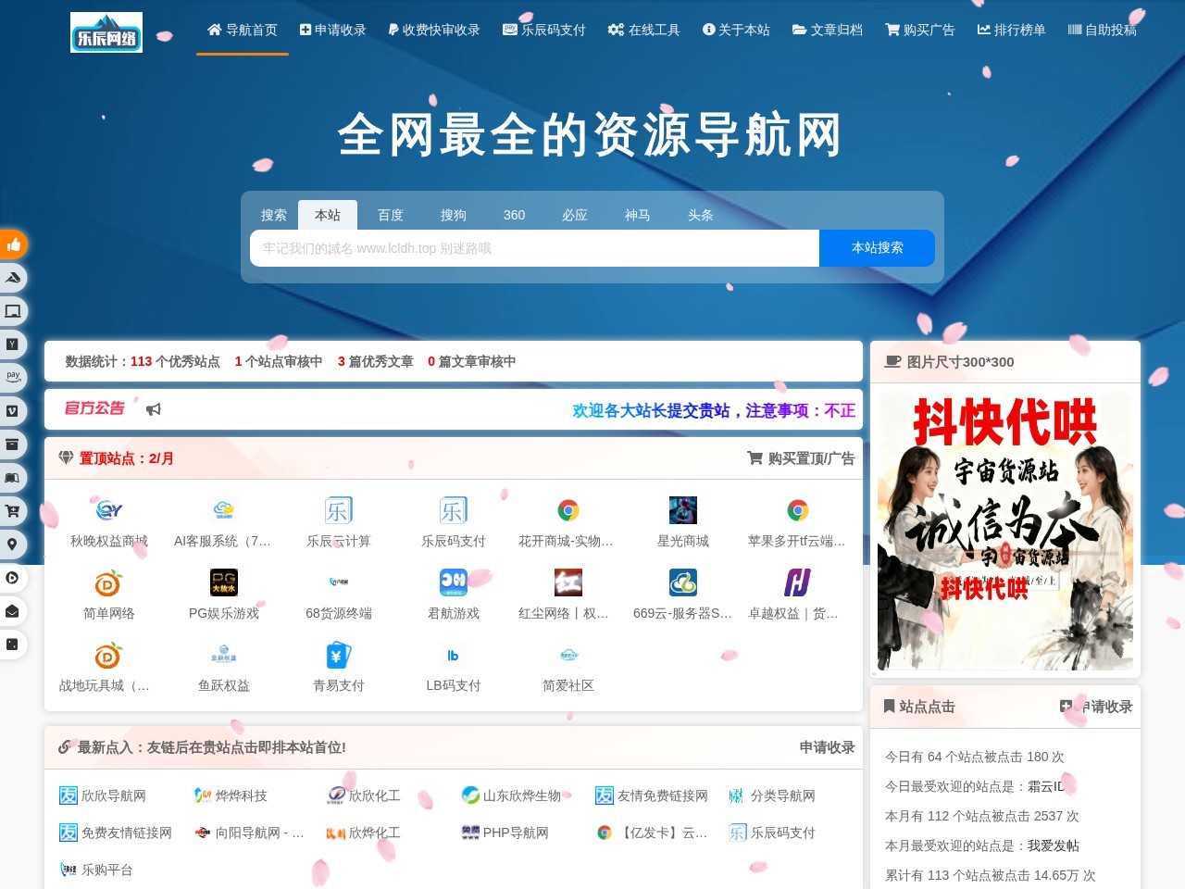This screenshot has height=889, width=1185.
Task: Open the LB码支付 icon
Action: click(x=453, y=656)
